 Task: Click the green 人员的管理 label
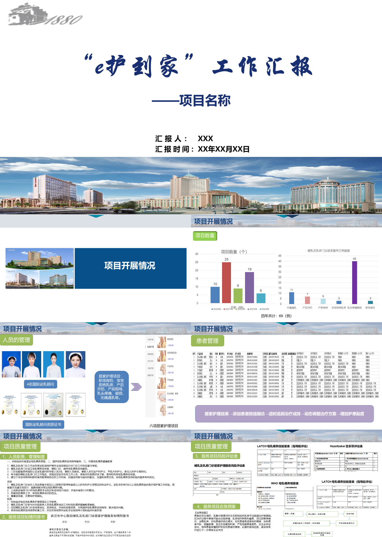tap(16, 340)
